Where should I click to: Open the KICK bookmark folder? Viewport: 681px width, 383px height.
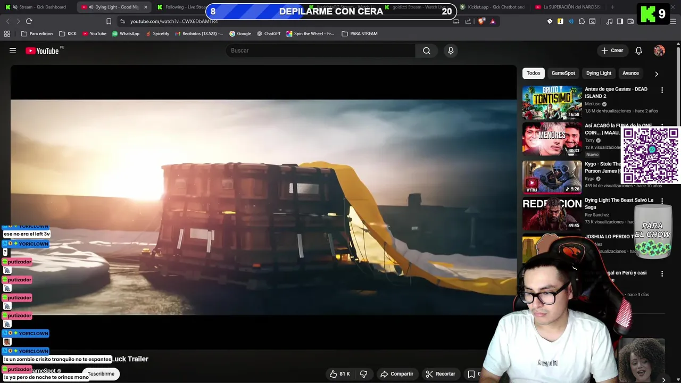pos(68,34)
